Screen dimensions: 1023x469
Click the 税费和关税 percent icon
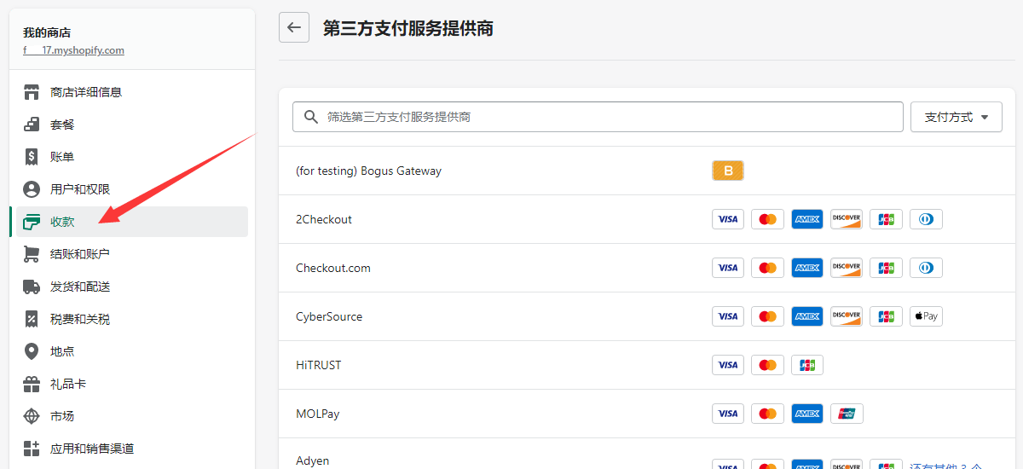point(32,319)
